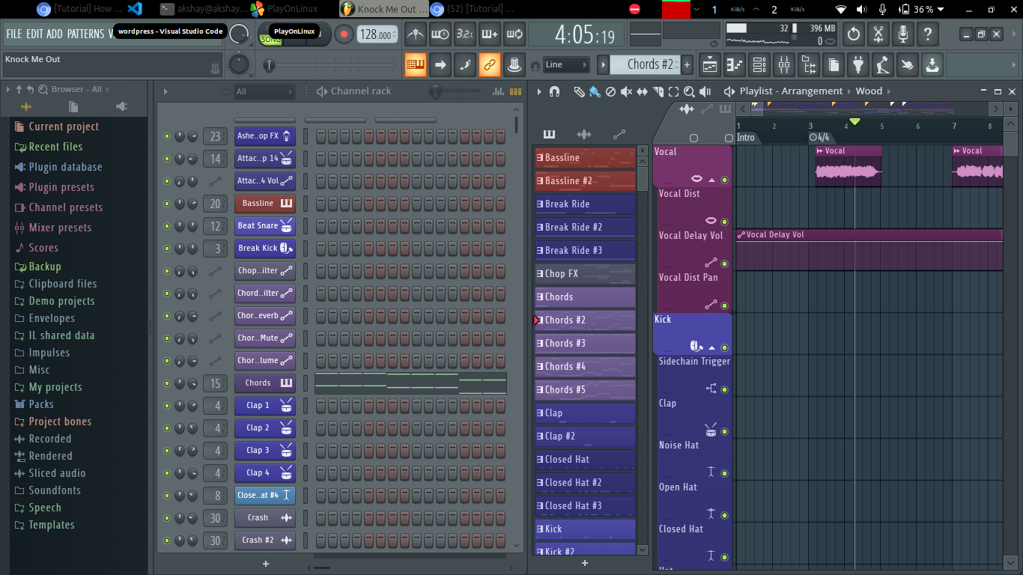
Task: Open the PATTERNS menu
Action: (x=86, y=34)
